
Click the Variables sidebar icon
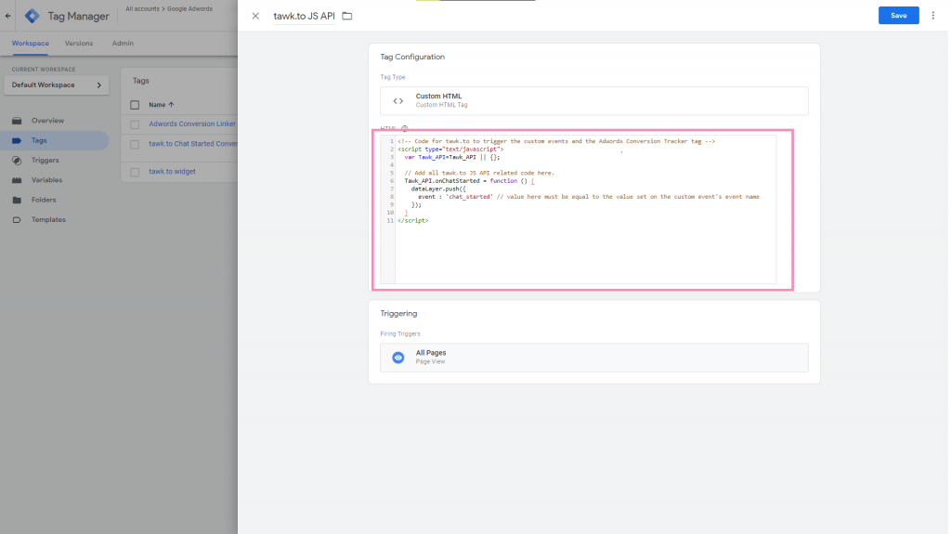pos(17,179)
